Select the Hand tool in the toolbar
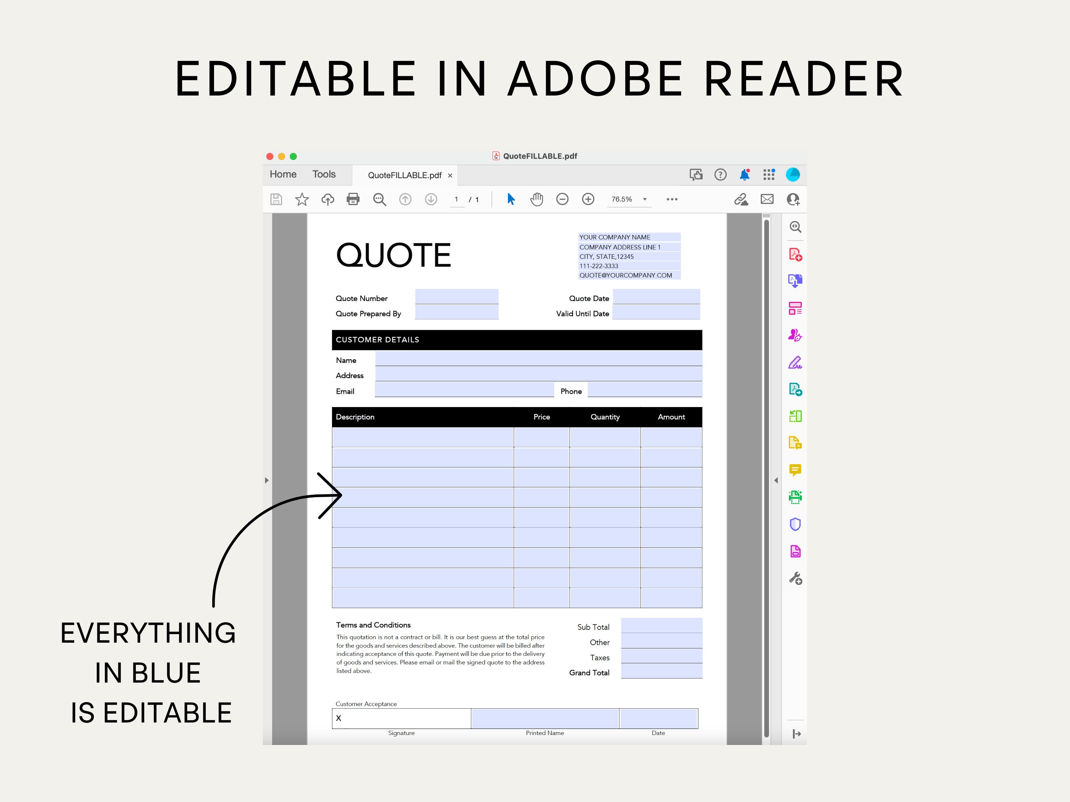This screenshot has height=802, width=1070. click(536, 199)
